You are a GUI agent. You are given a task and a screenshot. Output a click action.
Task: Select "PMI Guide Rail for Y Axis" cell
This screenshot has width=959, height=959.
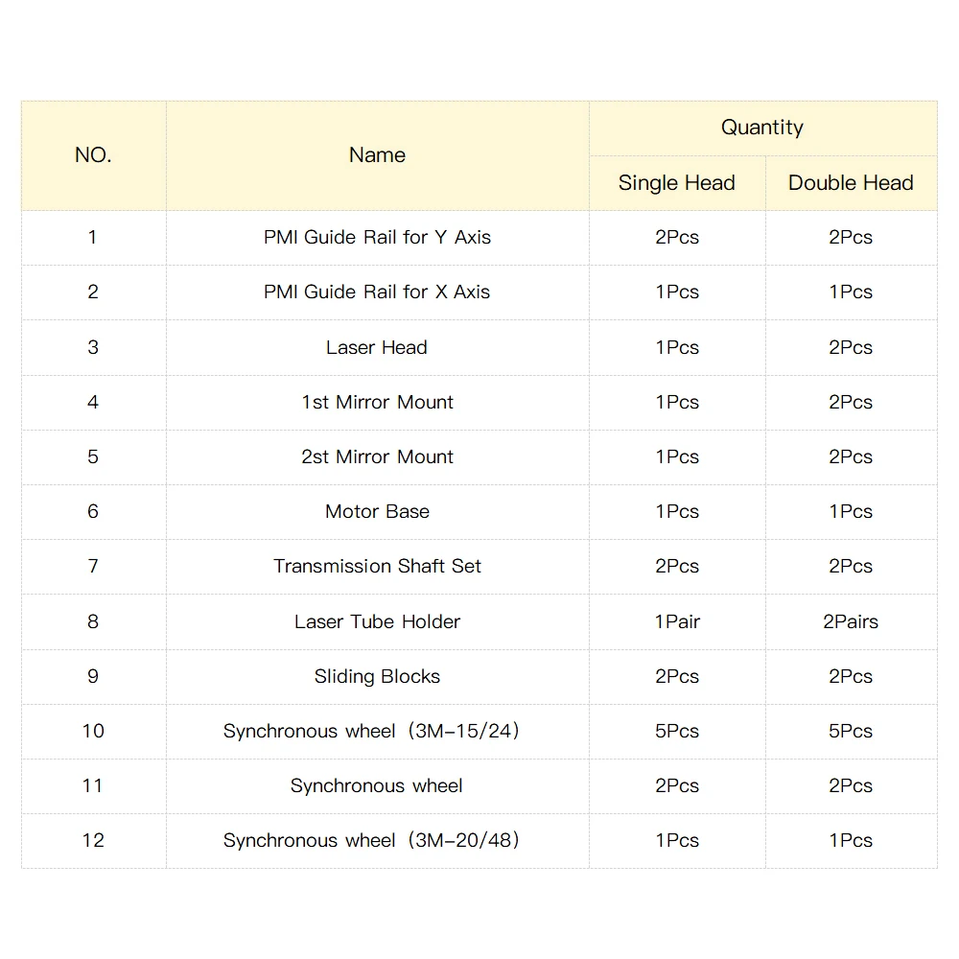point(377,238)
